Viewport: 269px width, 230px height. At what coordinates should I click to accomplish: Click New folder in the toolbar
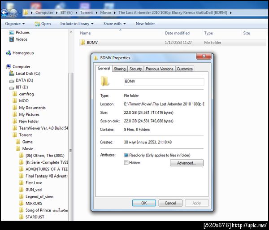[145, 24]
